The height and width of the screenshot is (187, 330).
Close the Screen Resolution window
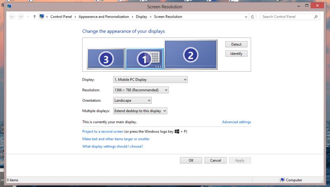coord(317,5)
